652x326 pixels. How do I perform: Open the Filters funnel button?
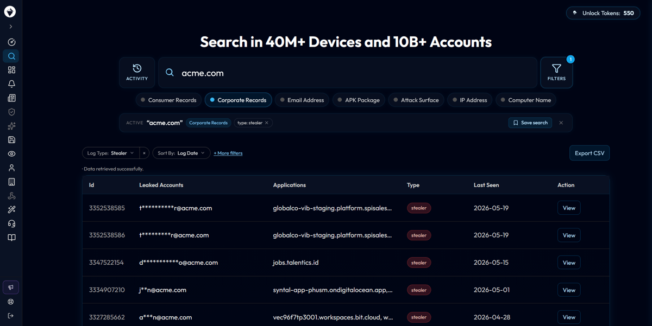point(556,73)
